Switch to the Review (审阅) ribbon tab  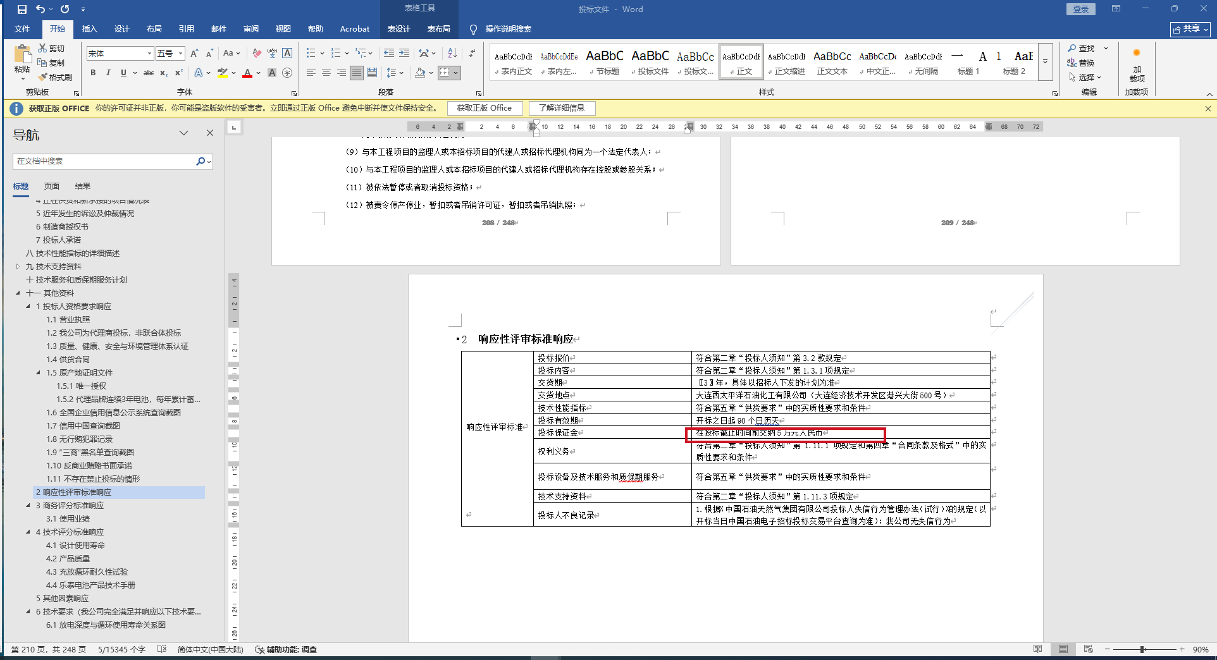pyautogui.click(x=250, y=29)
